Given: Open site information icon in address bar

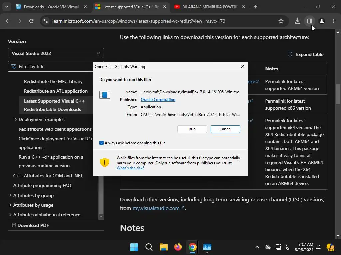Looking at the screenshot, I should pos(46,21).
